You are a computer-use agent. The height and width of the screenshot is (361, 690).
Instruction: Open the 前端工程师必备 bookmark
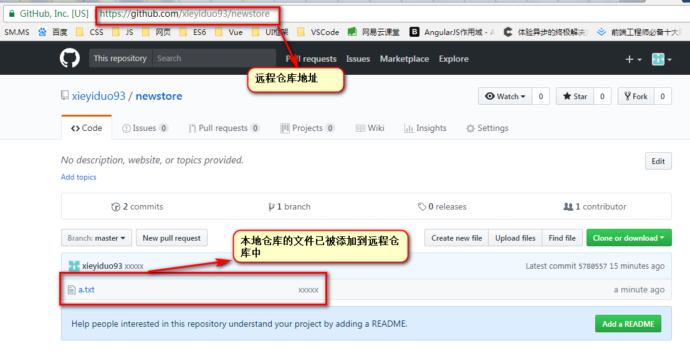click(x=640, y=32)
